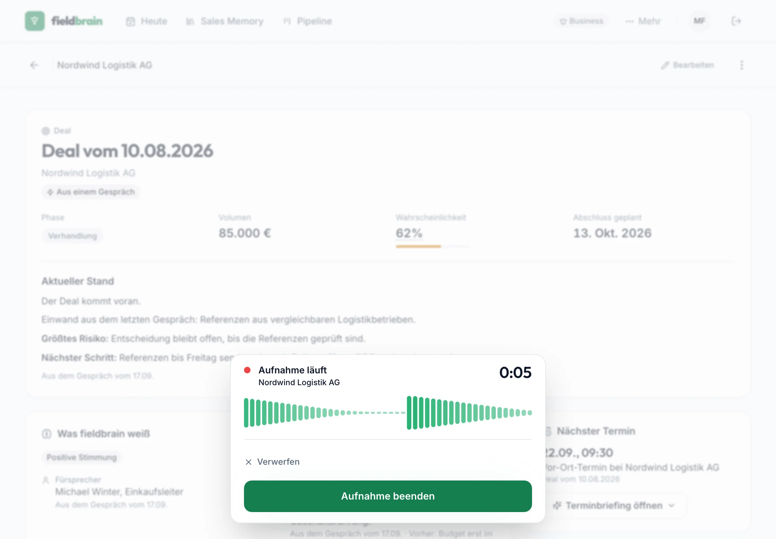Click the Heute calendar icon

coord(131,22)
